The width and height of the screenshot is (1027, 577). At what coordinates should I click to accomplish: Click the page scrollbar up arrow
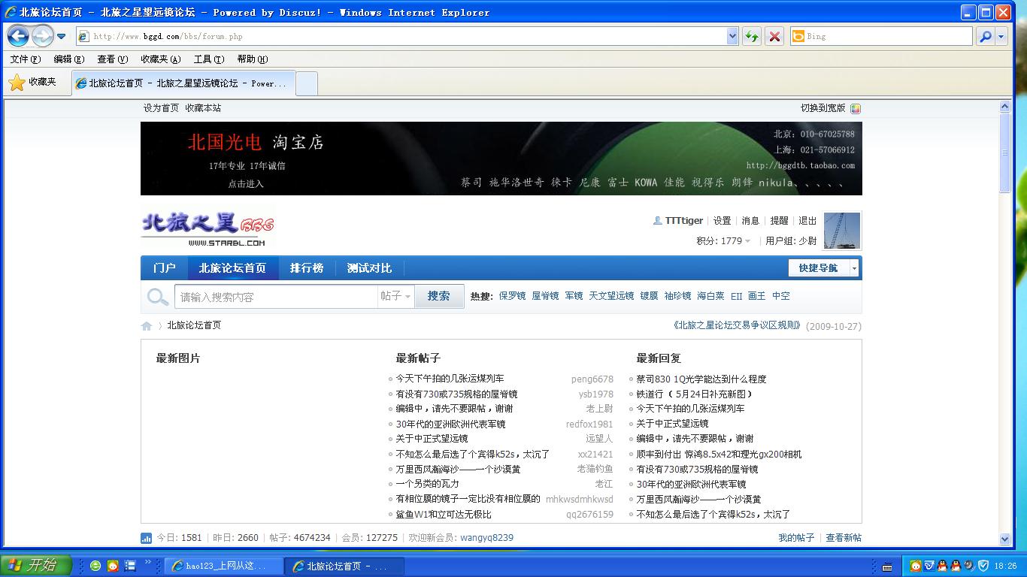click(1005, 107)
